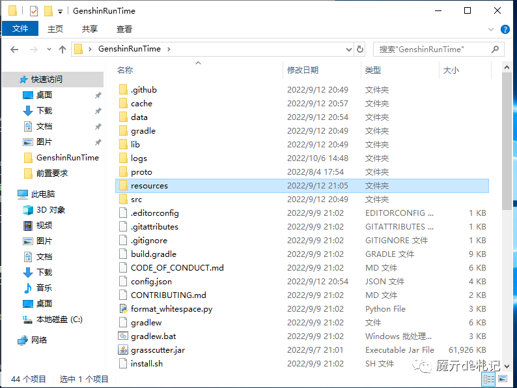
Task: Select the install.sh file
Action: pyautogui.click(x=147, y=364)
